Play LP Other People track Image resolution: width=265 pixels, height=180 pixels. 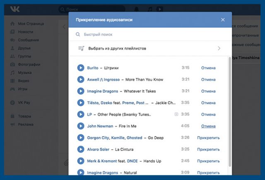click(81, 114)
